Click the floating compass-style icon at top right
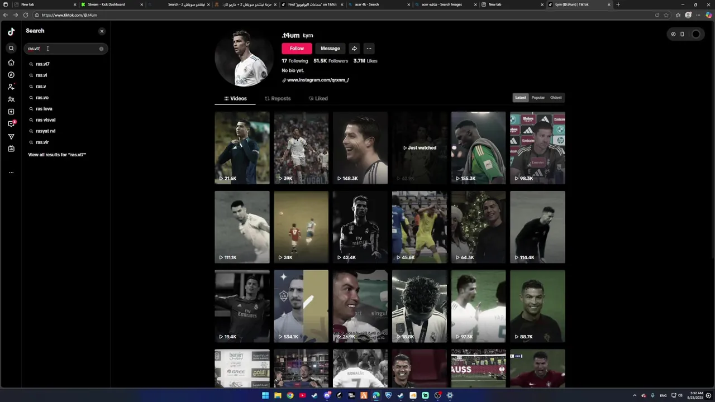This screenshot has width=715, height=402. pos(673,34)
